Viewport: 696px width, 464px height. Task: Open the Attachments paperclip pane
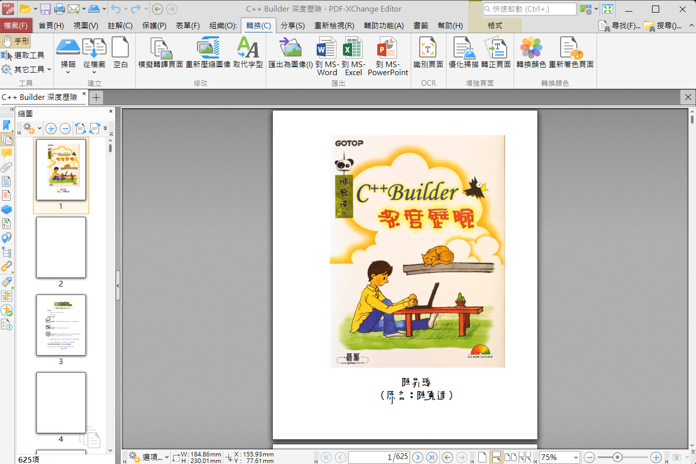pyautogui.click(x=7, y=167)
